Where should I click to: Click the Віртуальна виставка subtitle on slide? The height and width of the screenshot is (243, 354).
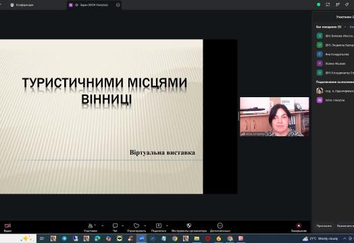click(x=162, y=153)
